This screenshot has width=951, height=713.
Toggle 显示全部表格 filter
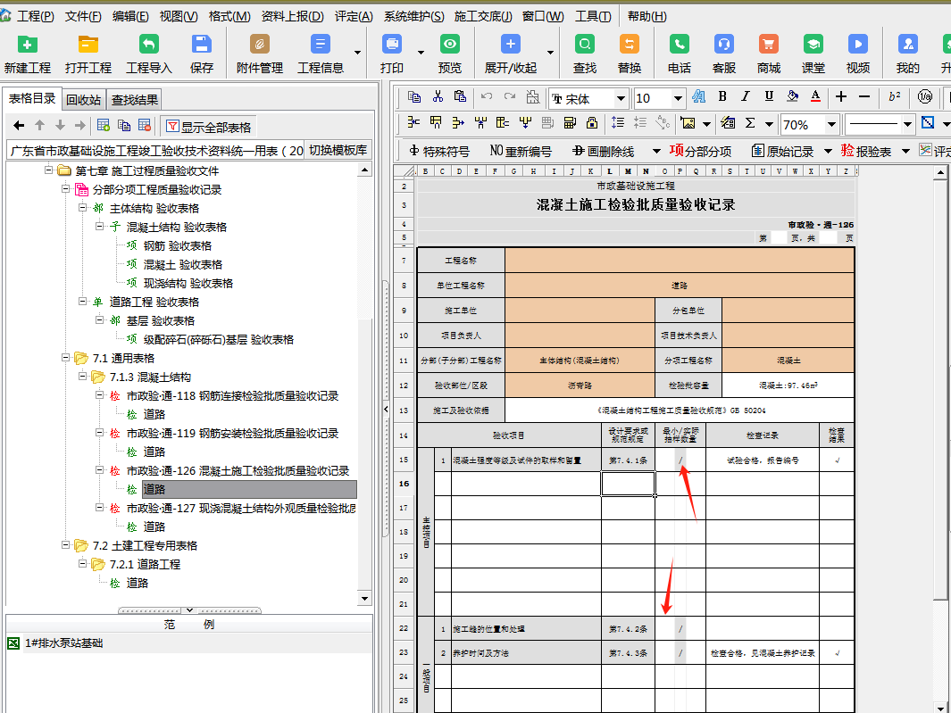(x=209, y=127)
